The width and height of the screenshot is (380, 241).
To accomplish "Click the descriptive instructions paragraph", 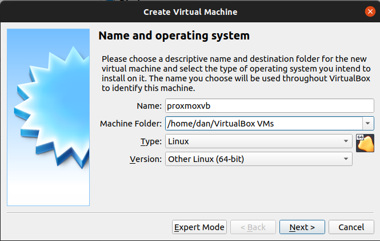I will [234, 74].
